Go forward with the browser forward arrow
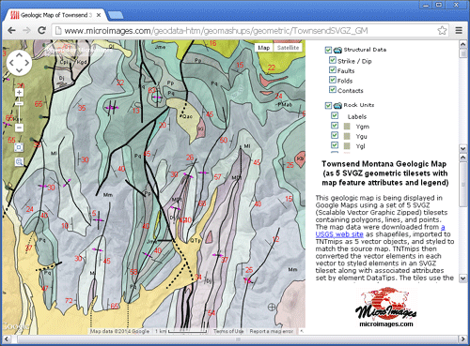470x346 pixels. tap(26, 30)
